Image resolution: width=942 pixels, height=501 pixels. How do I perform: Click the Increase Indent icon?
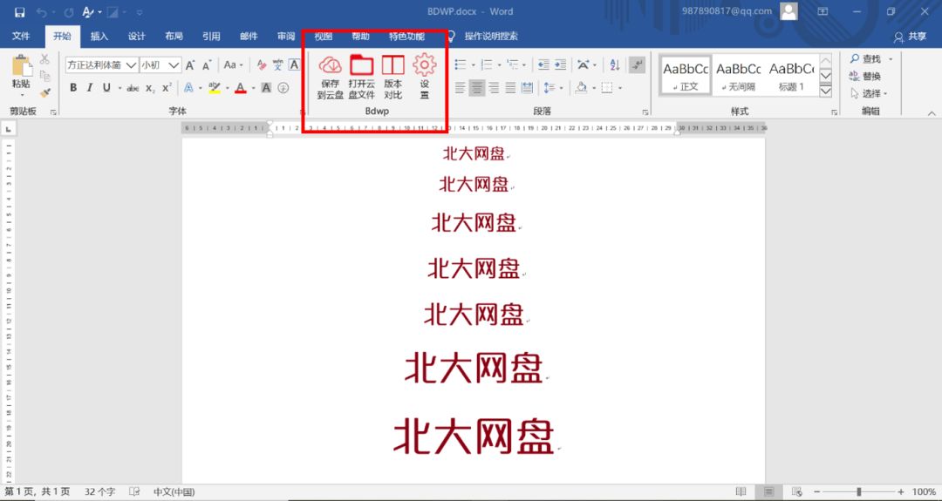click(x=560, y=64)
